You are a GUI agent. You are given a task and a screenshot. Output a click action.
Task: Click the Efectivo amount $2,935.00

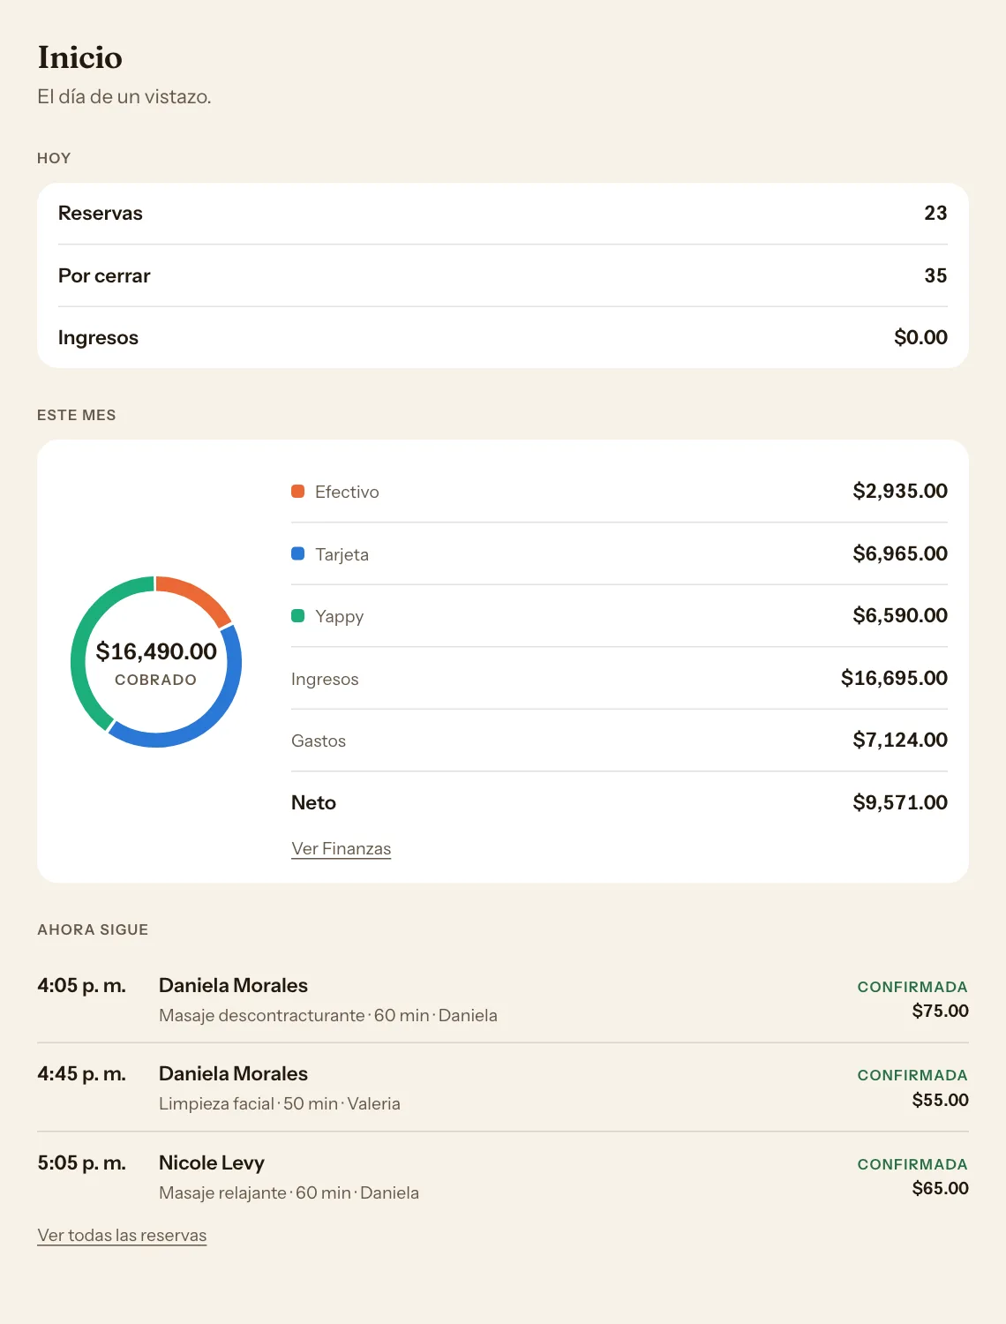(x=900, y=491)
